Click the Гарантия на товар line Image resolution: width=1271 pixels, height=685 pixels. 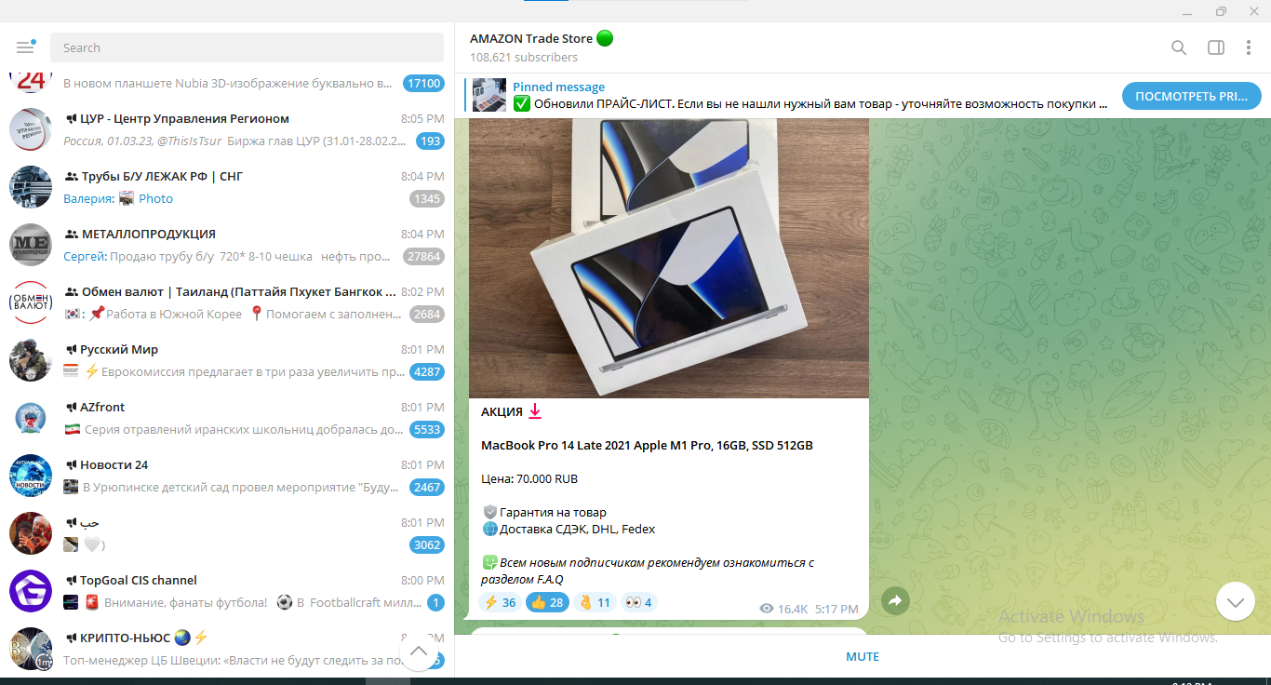tap(544, 512)
